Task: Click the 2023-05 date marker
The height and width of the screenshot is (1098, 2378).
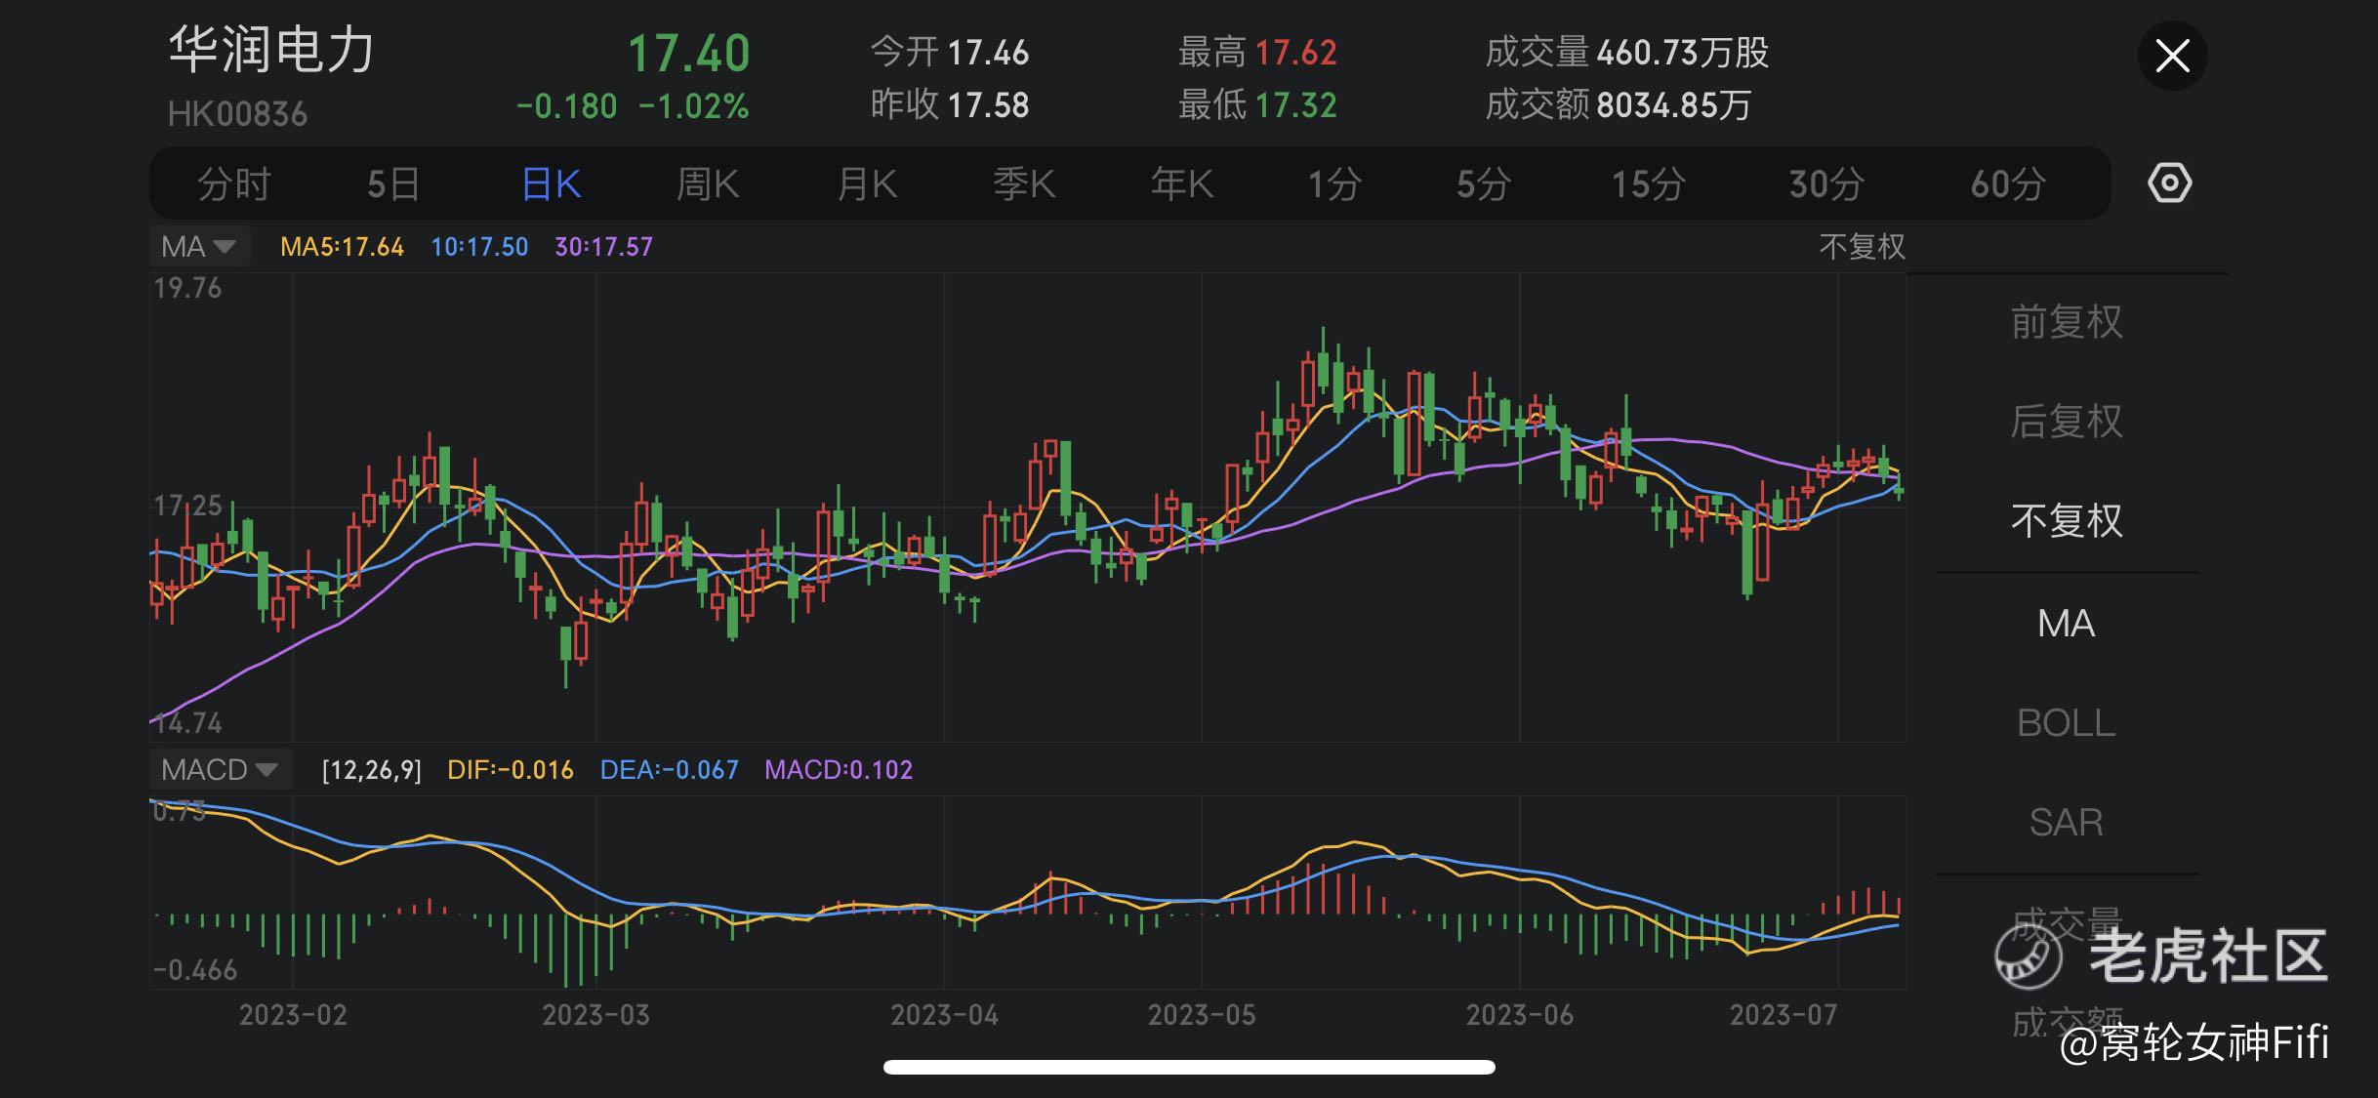Action: coord(1202,1015)
